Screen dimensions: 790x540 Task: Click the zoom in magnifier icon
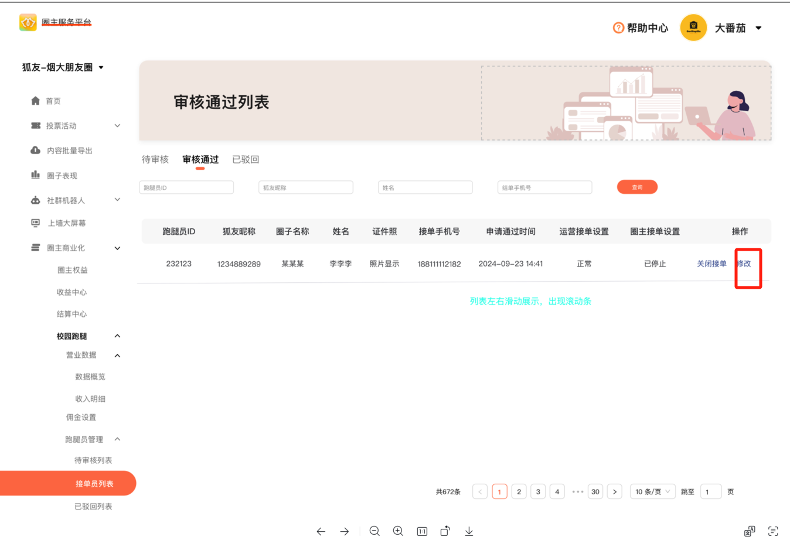[398, 531]
